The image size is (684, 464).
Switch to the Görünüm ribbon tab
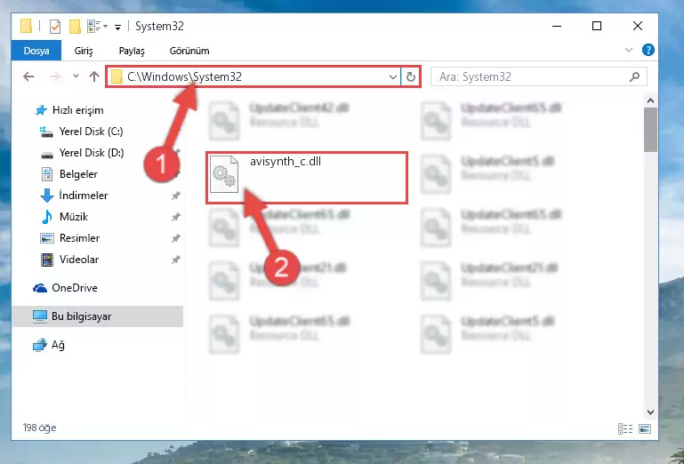click(189, 51)
